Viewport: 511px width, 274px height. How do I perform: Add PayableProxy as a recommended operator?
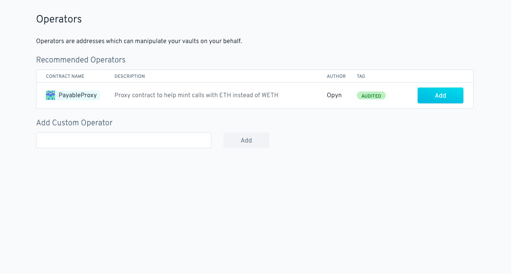440,95
